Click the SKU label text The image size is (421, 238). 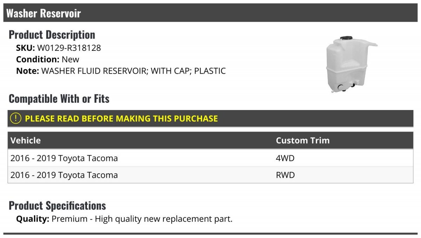pos(26,48)
